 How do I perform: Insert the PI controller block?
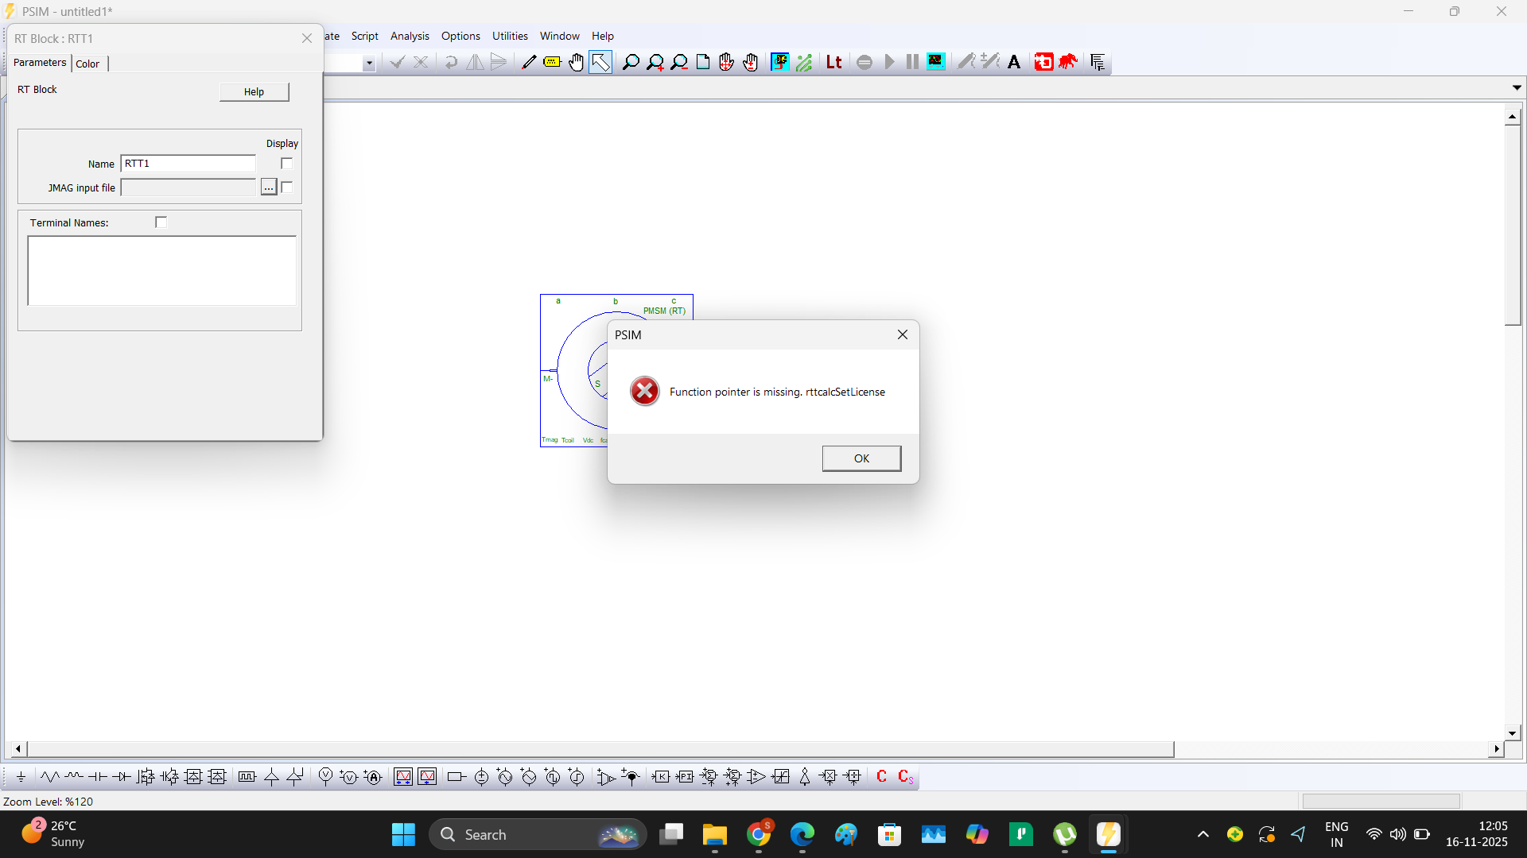point(685,777)
